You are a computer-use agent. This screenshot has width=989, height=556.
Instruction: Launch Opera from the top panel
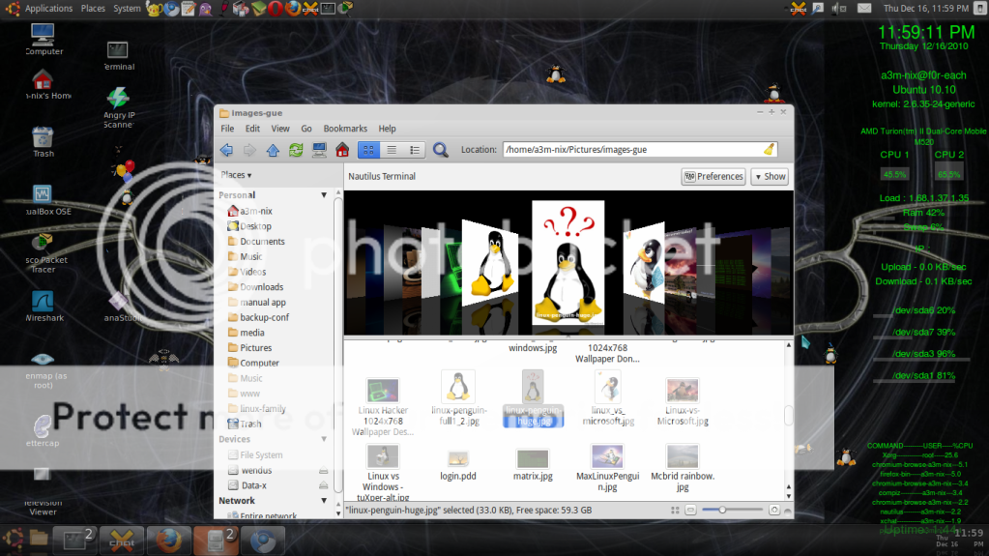click(275, 8)
